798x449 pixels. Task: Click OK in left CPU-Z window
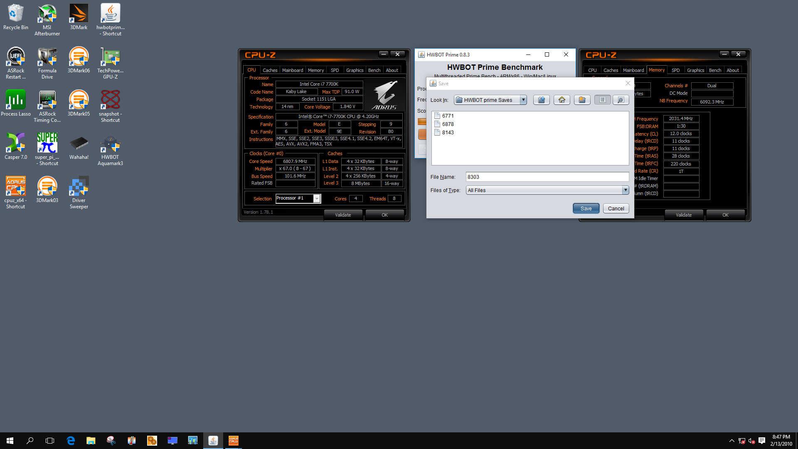click(x=384, y=215)
